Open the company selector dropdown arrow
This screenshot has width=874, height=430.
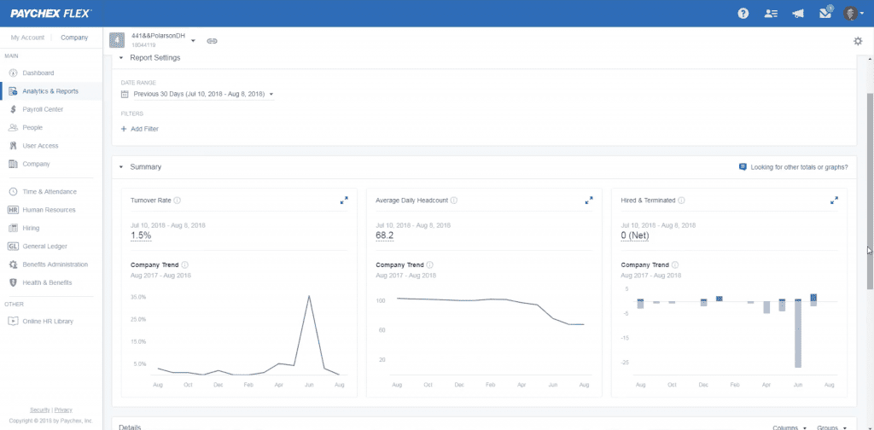point(193,41)
